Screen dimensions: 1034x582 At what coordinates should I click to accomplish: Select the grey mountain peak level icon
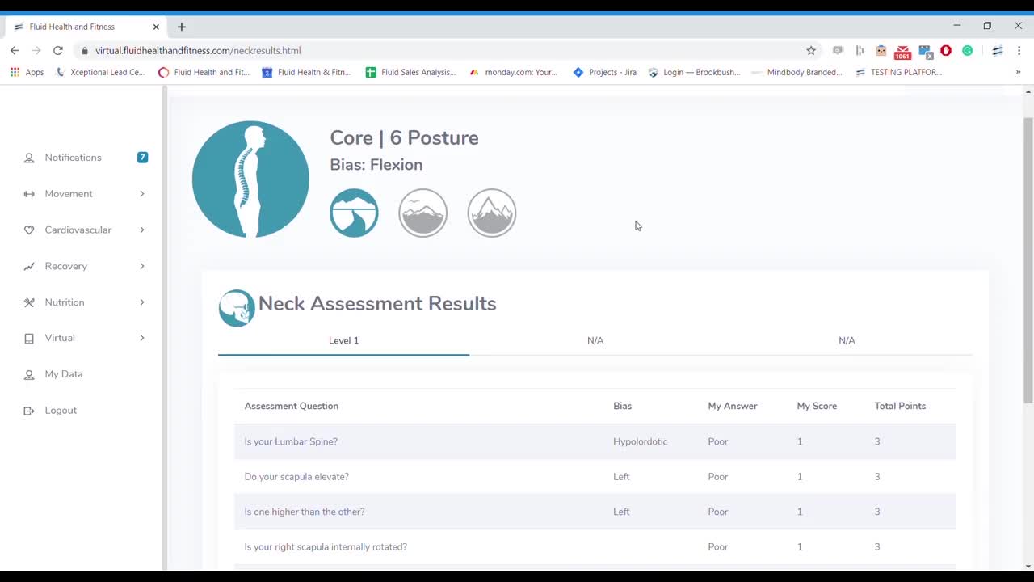[491, 213]
